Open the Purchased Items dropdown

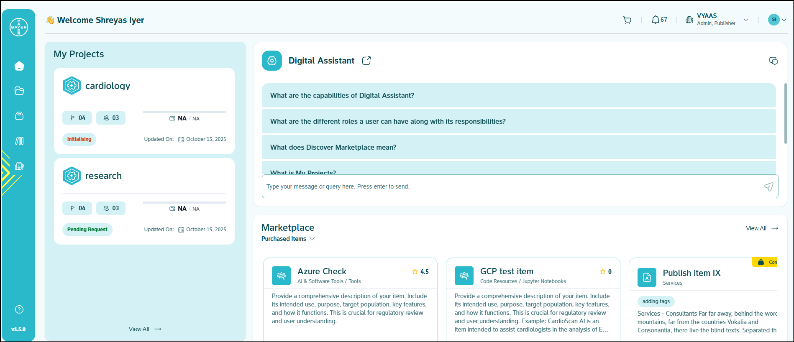pos(288,239)
